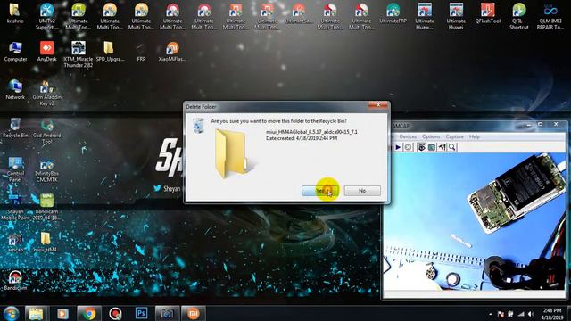Select the Shayan Mobile Point file icon
571x321 pixels.
(x=15, y=208)
